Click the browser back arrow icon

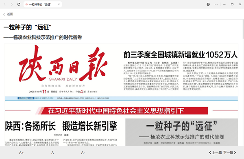point(4,4)
